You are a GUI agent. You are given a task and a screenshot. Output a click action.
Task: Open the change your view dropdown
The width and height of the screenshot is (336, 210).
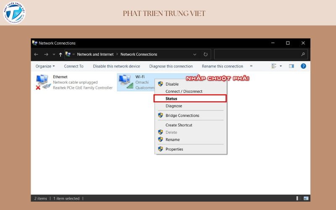pos(281,66)
